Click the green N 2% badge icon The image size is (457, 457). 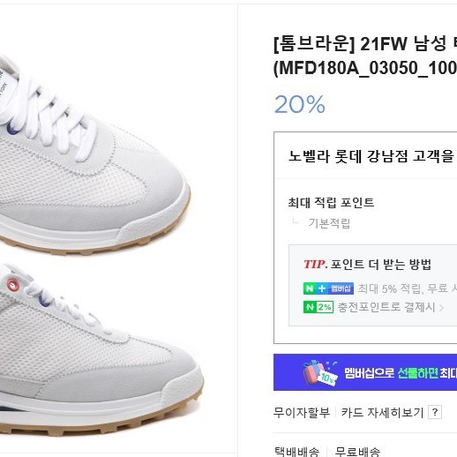(x=318, y=307)
